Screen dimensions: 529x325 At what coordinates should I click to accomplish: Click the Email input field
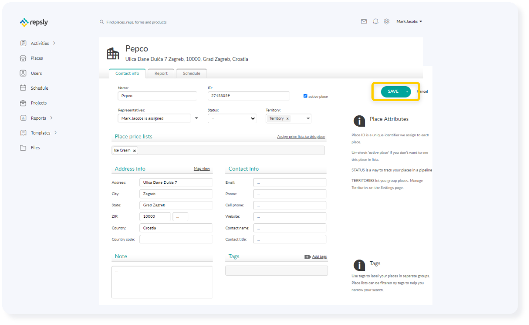pyautogui.click(x=290, y=182)
